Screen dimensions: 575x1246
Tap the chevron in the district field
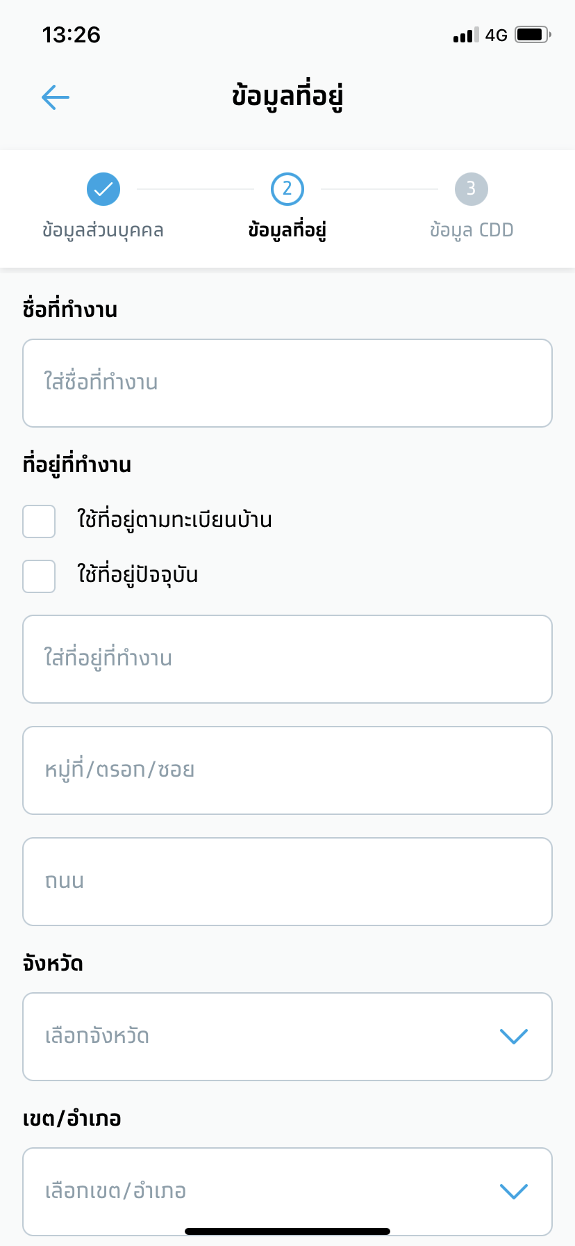(x=514, y=1191)
